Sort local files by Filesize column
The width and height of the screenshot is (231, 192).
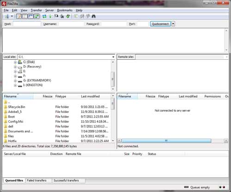point(43,96)
